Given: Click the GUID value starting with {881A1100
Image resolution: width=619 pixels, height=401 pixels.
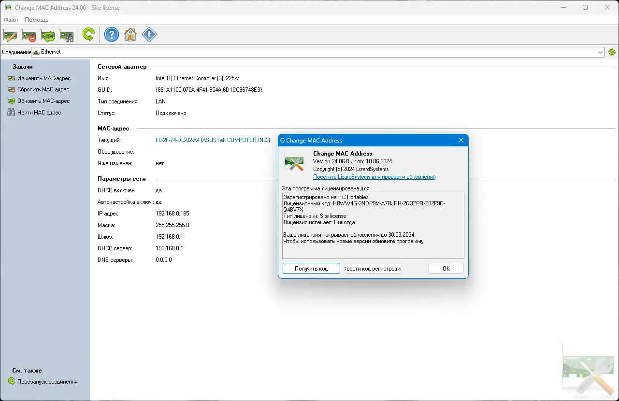Looking at the screenshot, I should (x=209, y=90).
